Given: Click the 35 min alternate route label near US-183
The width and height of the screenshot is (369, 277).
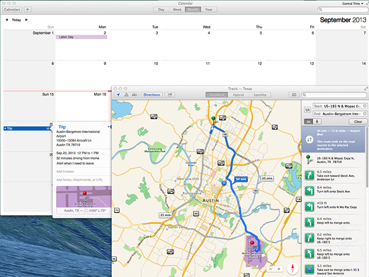Looking at the screenshot, I should pyautogui.click(x=267, y=179).
